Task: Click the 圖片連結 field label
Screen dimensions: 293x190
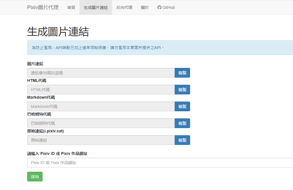Action: [x=35, y=64]
